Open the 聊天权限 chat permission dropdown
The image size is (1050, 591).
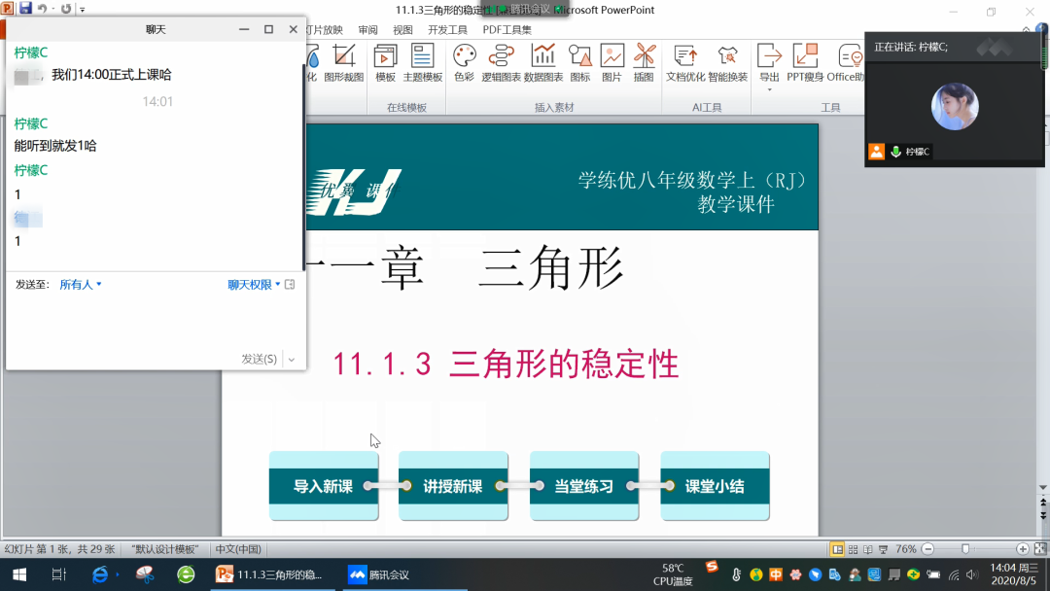click(x=254, y=285)
